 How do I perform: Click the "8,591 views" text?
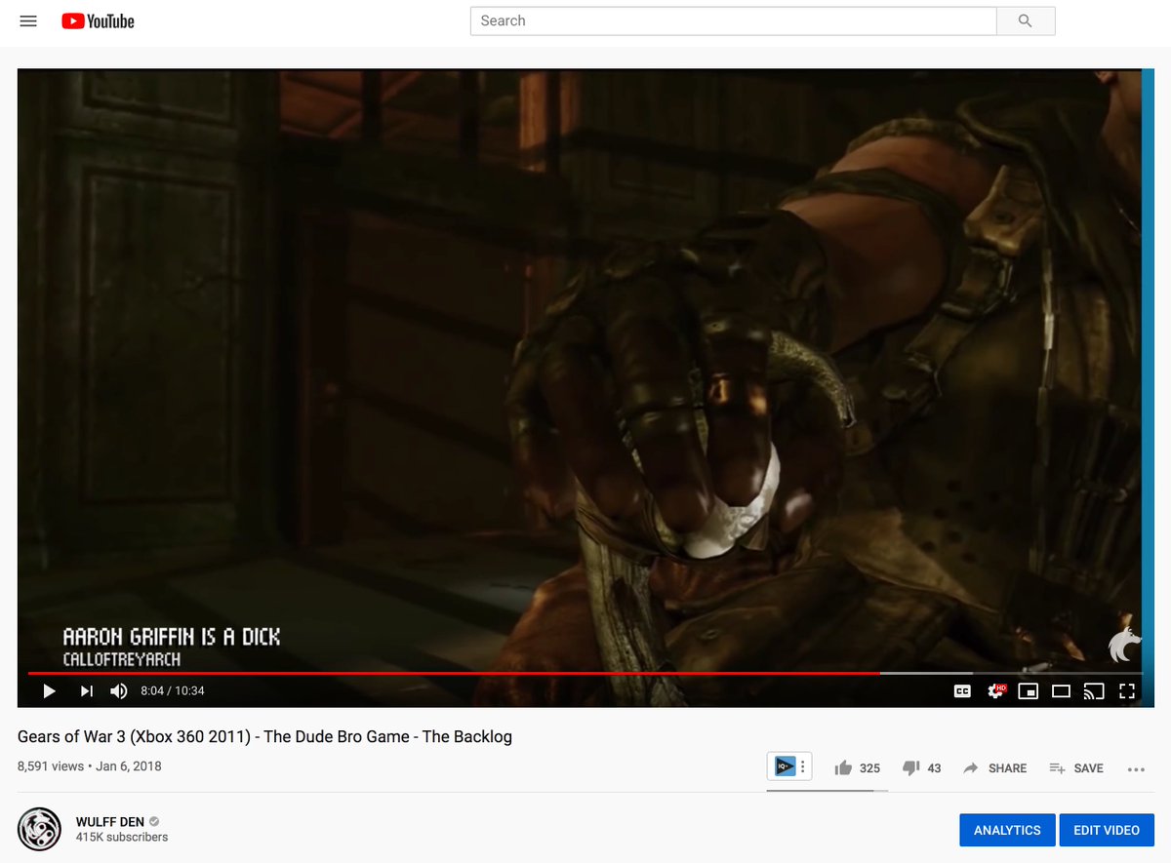51,766
